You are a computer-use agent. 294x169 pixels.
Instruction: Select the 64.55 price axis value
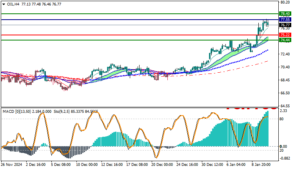285,106
